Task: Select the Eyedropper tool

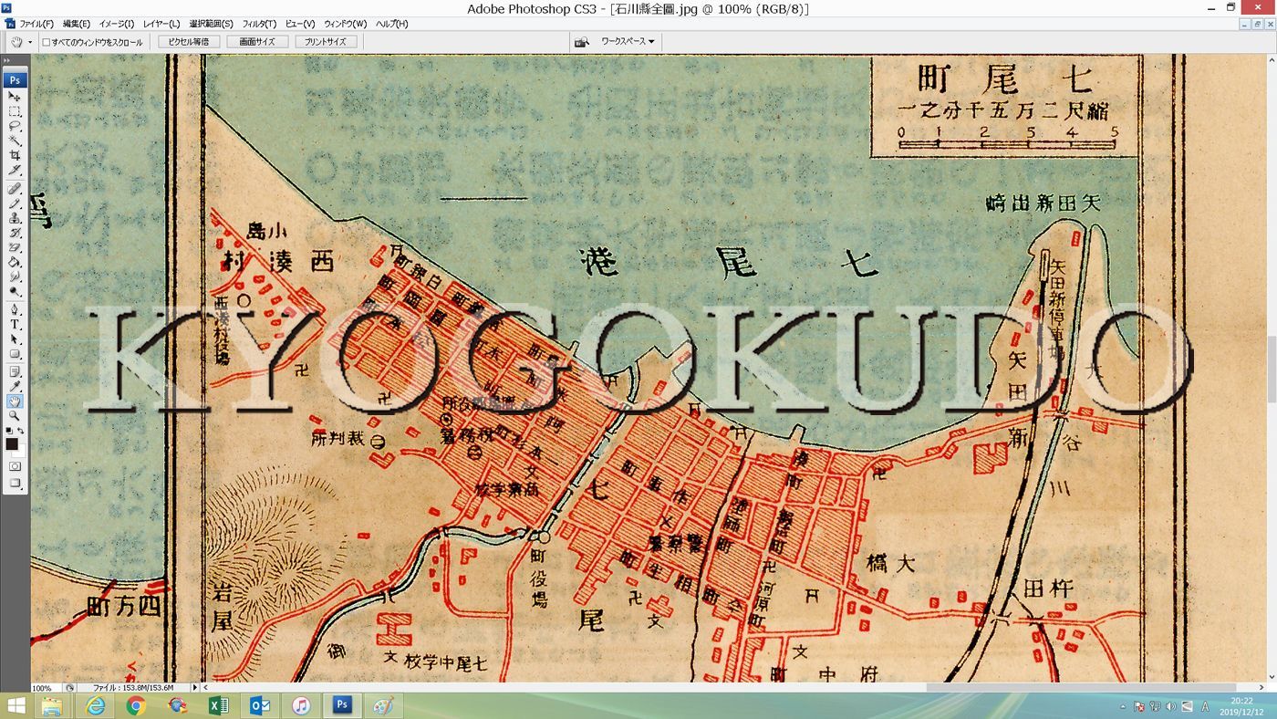Action: (15, 386)
